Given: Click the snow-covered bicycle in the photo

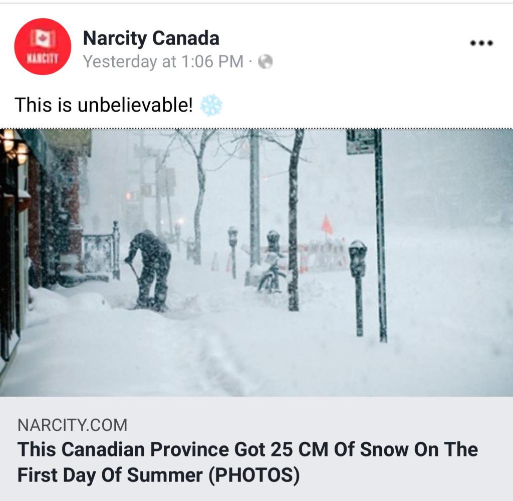Looking at the screenshot, I should pos(272,277).
